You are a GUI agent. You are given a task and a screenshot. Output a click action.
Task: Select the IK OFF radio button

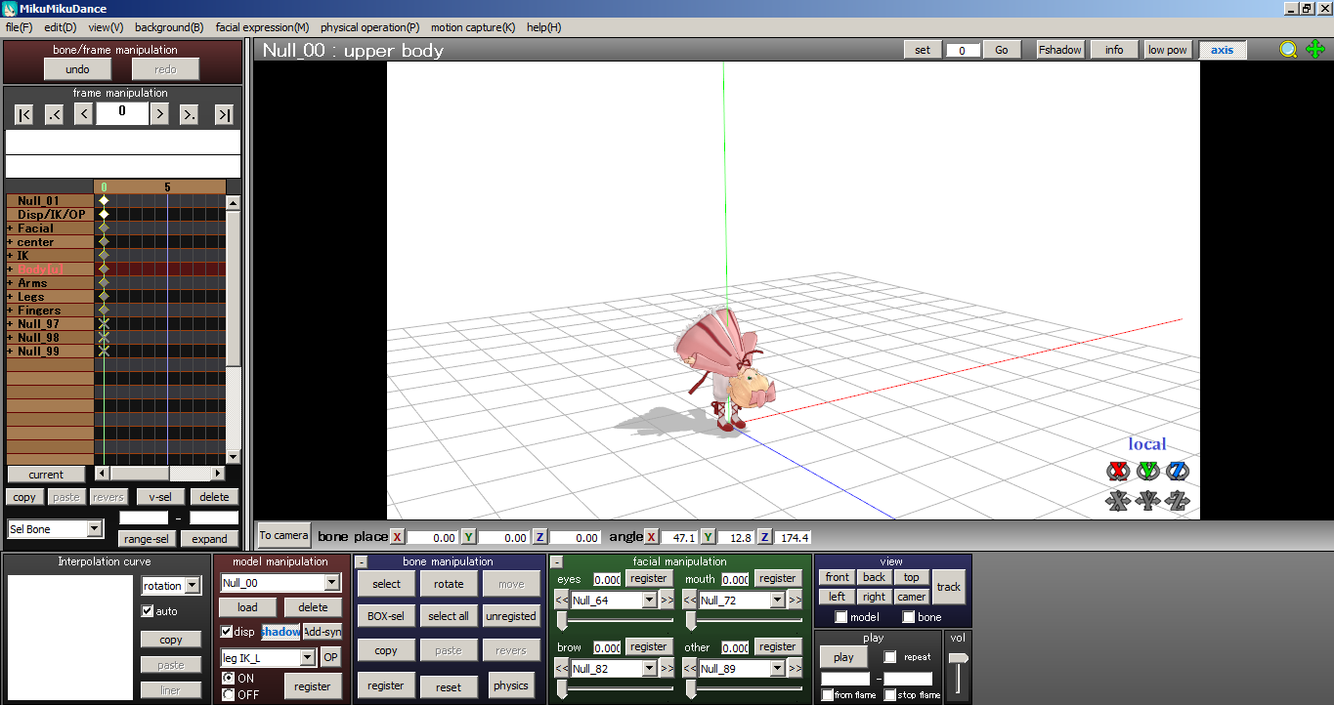(x=228, y=694)
